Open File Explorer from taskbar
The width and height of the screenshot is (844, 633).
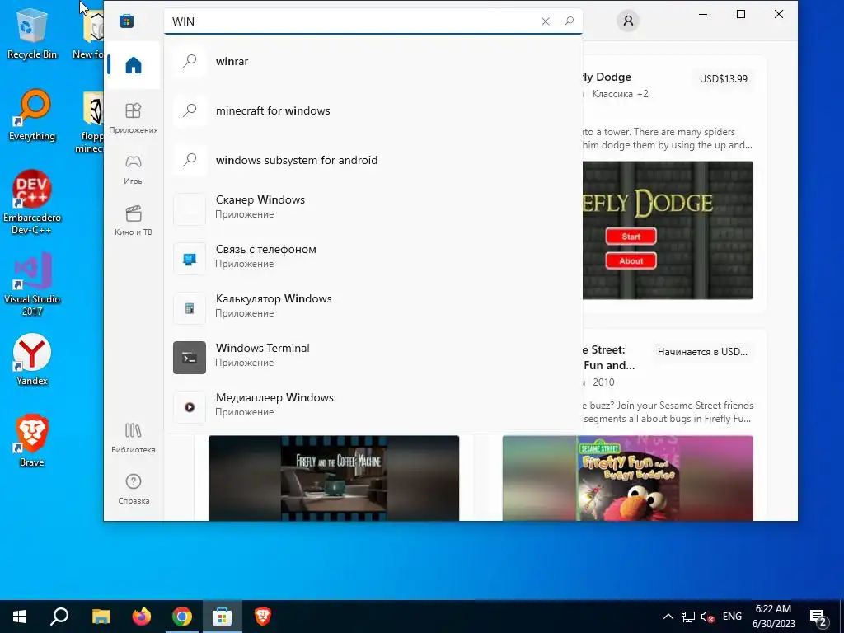coord(101,617)
